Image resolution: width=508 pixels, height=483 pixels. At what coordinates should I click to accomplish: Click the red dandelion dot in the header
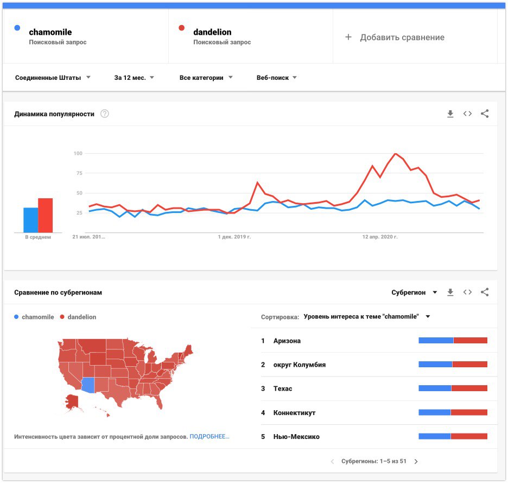click(182, 28)
